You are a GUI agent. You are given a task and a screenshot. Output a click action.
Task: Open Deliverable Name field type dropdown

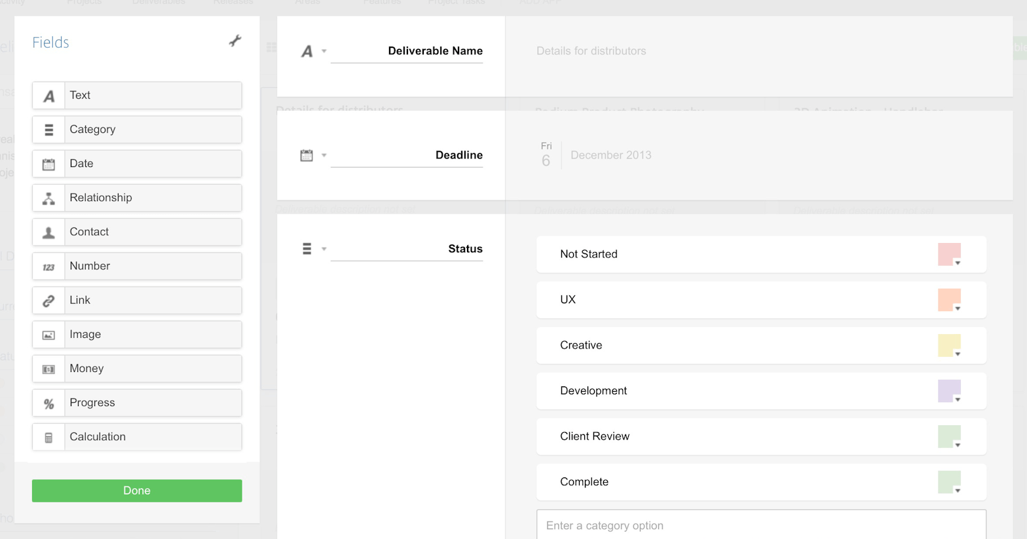[324, 51]
